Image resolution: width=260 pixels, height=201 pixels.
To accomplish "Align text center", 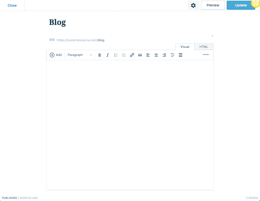I will 156,55.
